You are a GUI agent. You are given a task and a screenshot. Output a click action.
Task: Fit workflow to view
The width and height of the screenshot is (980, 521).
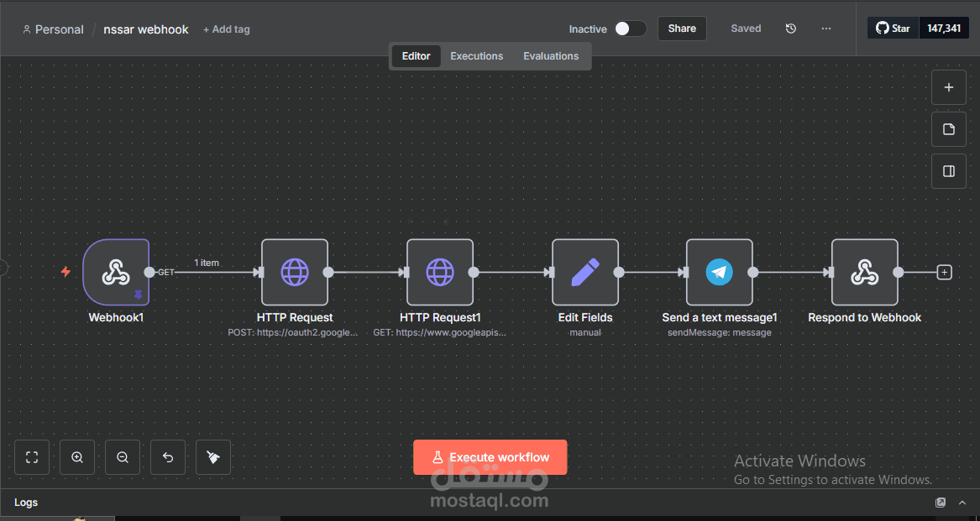(32, 457)
